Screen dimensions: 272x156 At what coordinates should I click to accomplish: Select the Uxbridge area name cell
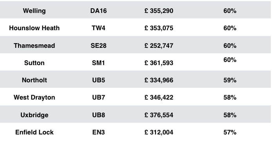point(34,115)
